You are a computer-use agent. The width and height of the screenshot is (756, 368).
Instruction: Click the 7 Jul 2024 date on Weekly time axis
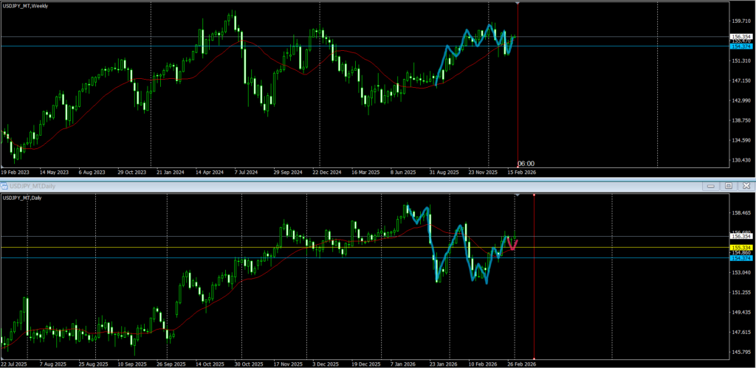point(245,172)
